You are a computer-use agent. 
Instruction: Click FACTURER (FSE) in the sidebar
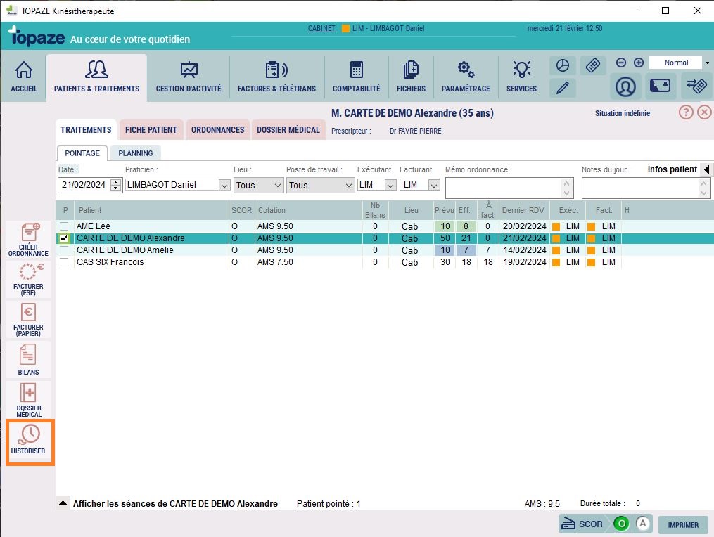[28, 280]
